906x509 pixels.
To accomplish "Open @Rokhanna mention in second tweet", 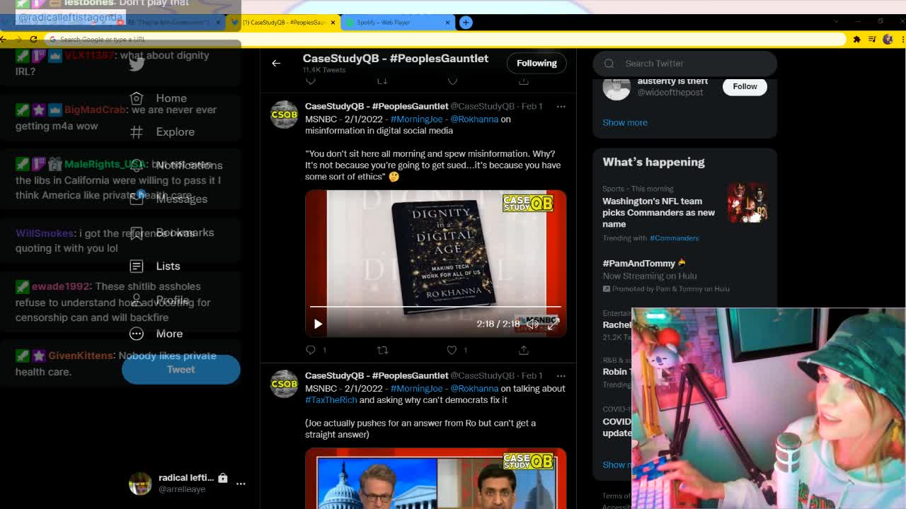I will click(474, 388).
